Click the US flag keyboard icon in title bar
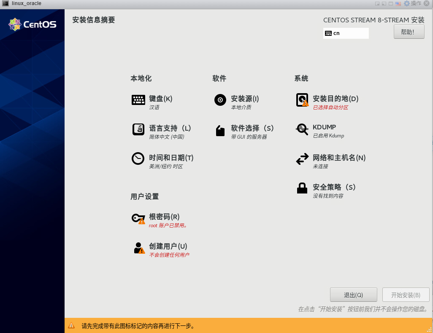 (x=398, y=3)
